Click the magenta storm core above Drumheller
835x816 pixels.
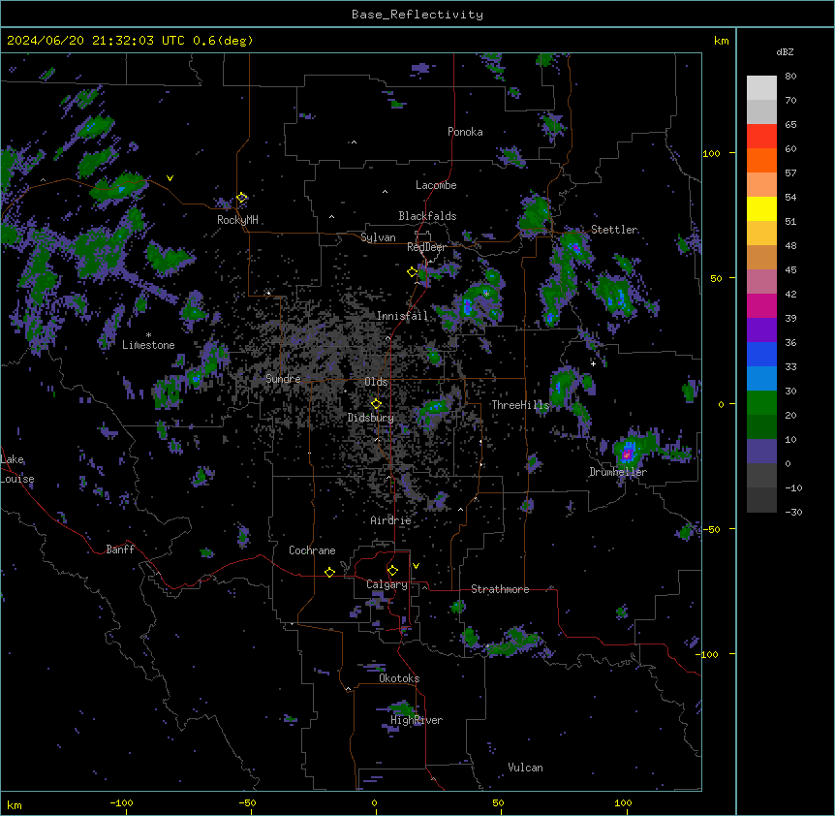tap(627, 455)
